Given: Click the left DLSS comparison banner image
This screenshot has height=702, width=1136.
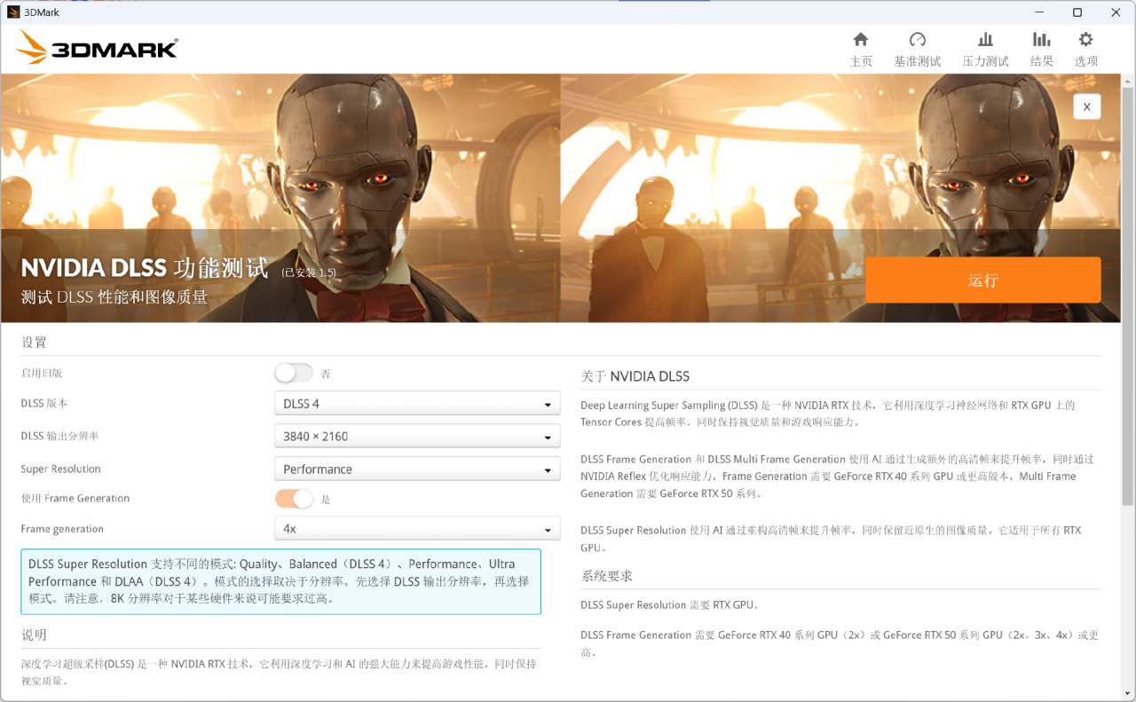Looking at the screenshot, I should (280, 198).
